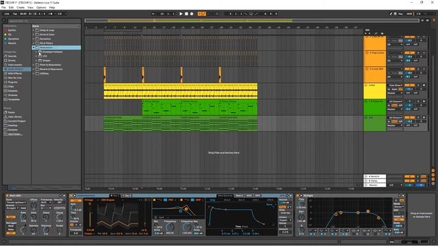
Task: Click the Key map mode button
Action: [400, 14]
